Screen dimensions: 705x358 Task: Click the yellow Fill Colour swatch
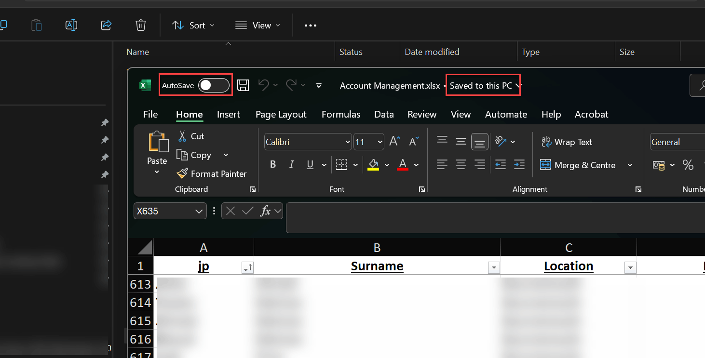pos(373,165)
